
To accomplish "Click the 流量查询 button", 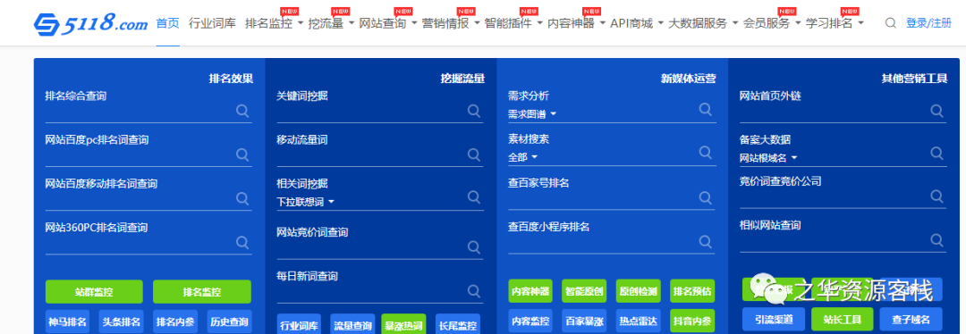I will 352,325.
